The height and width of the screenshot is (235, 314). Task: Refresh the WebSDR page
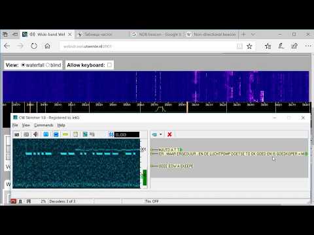[x=34, y=46]
